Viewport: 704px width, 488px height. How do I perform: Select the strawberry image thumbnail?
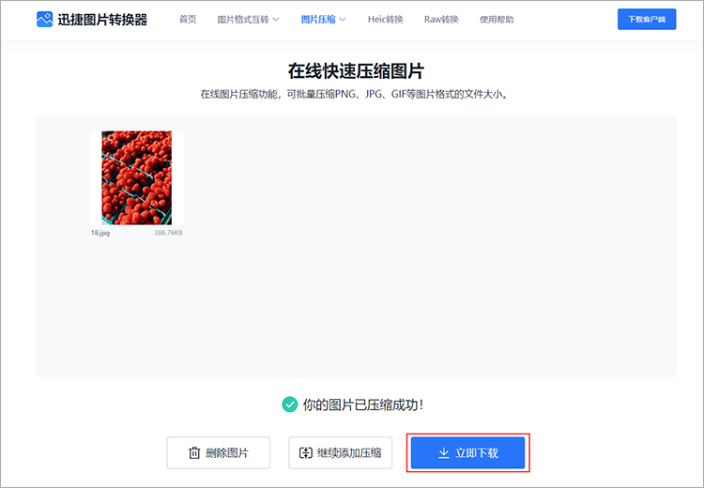136,177
